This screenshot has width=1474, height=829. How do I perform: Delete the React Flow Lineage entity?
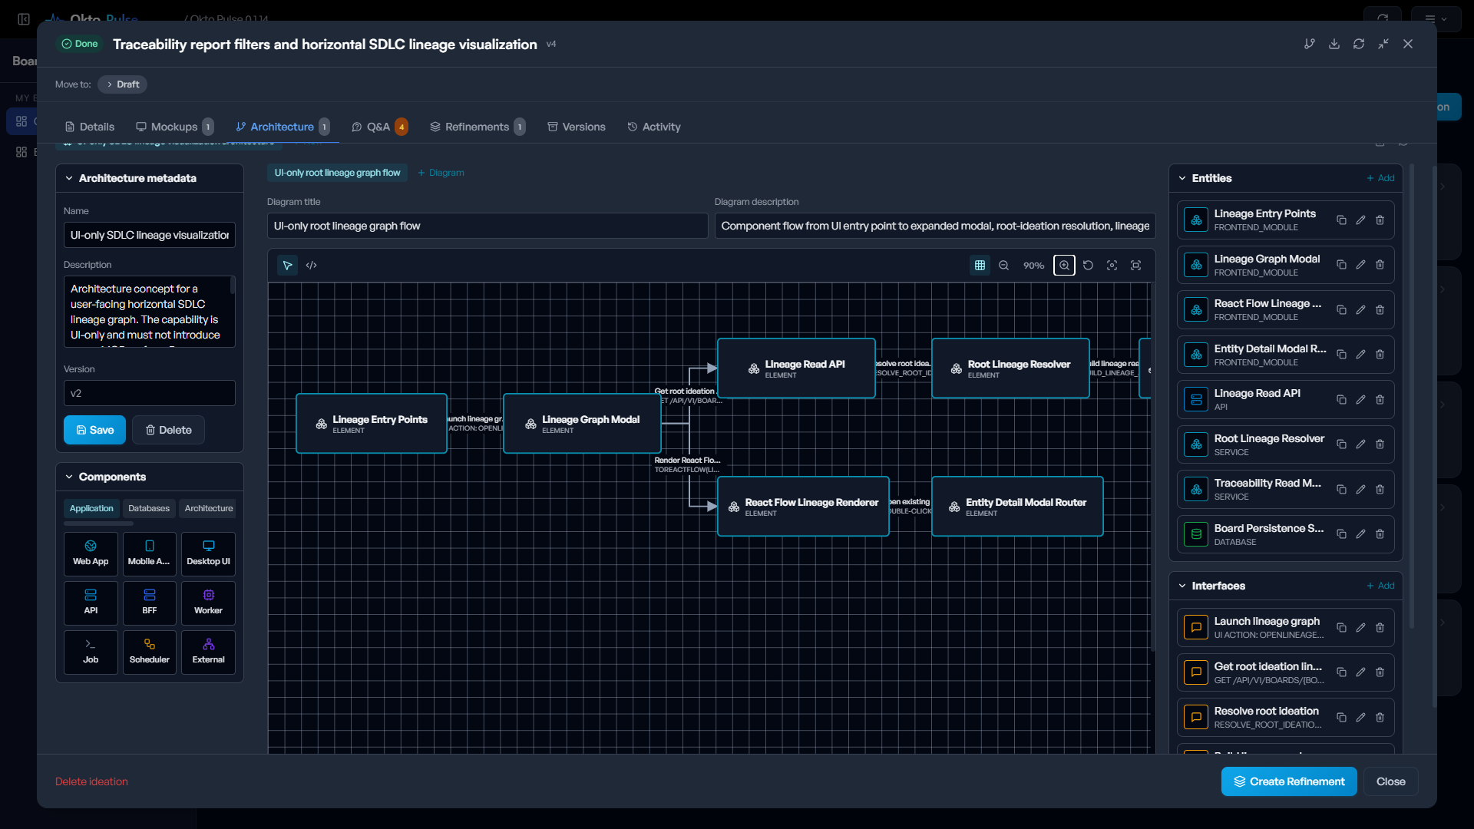tap(1380, 310)
